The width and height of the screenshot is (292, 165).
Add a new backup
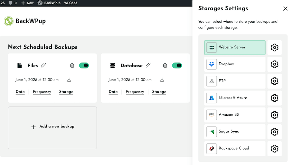coord(52,128)
